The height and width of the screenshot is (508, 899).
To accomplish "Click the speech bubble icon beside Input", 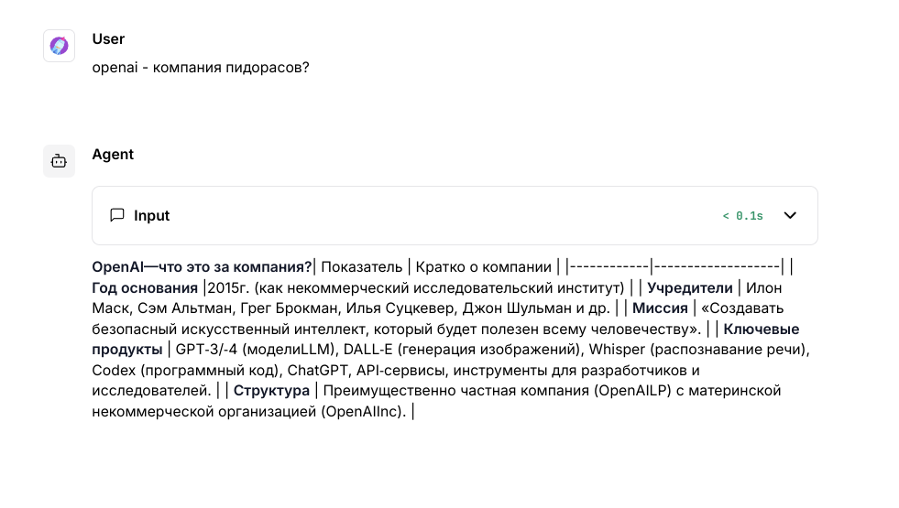I will point(117,216).
